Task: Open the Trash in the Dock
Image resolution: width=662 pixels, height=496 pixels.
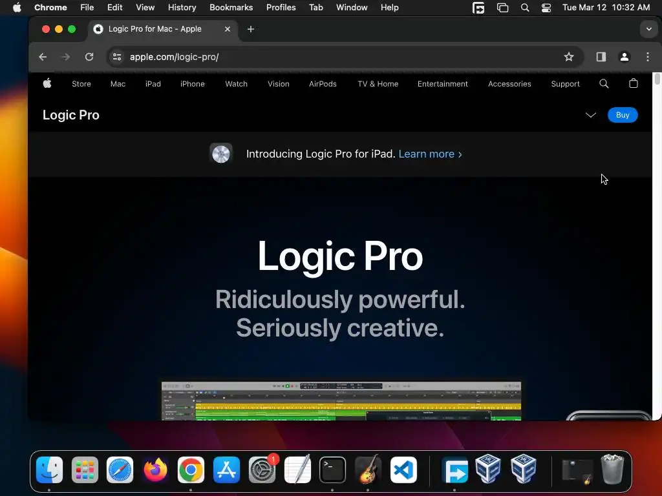Action: pyautogui.click(x=612, y=469)
